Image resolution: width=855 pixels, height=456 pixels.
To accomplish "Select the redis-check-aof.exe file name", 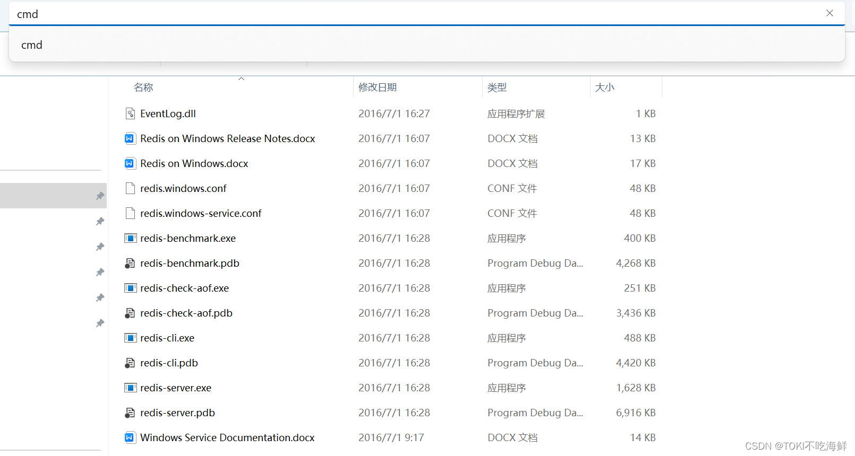I will click(x=185, y=288).
